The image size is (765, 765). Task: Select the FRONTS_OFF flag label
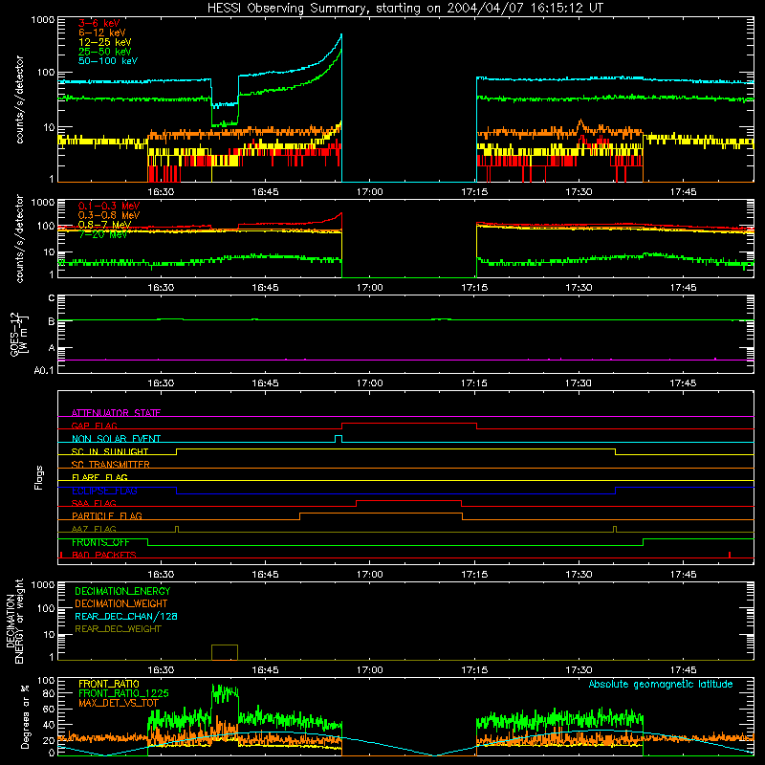pos(100,542)
